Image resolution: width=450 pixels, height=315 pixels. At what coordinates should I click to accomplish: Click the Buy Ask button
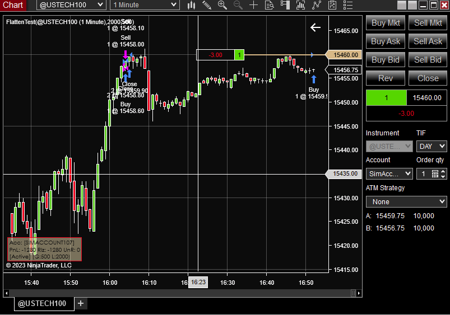[x=386, y=41]
